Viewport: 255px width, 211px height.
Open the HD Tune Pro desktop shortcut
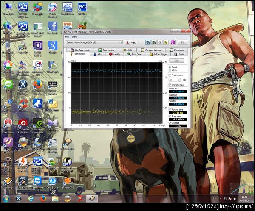(68, 144)
